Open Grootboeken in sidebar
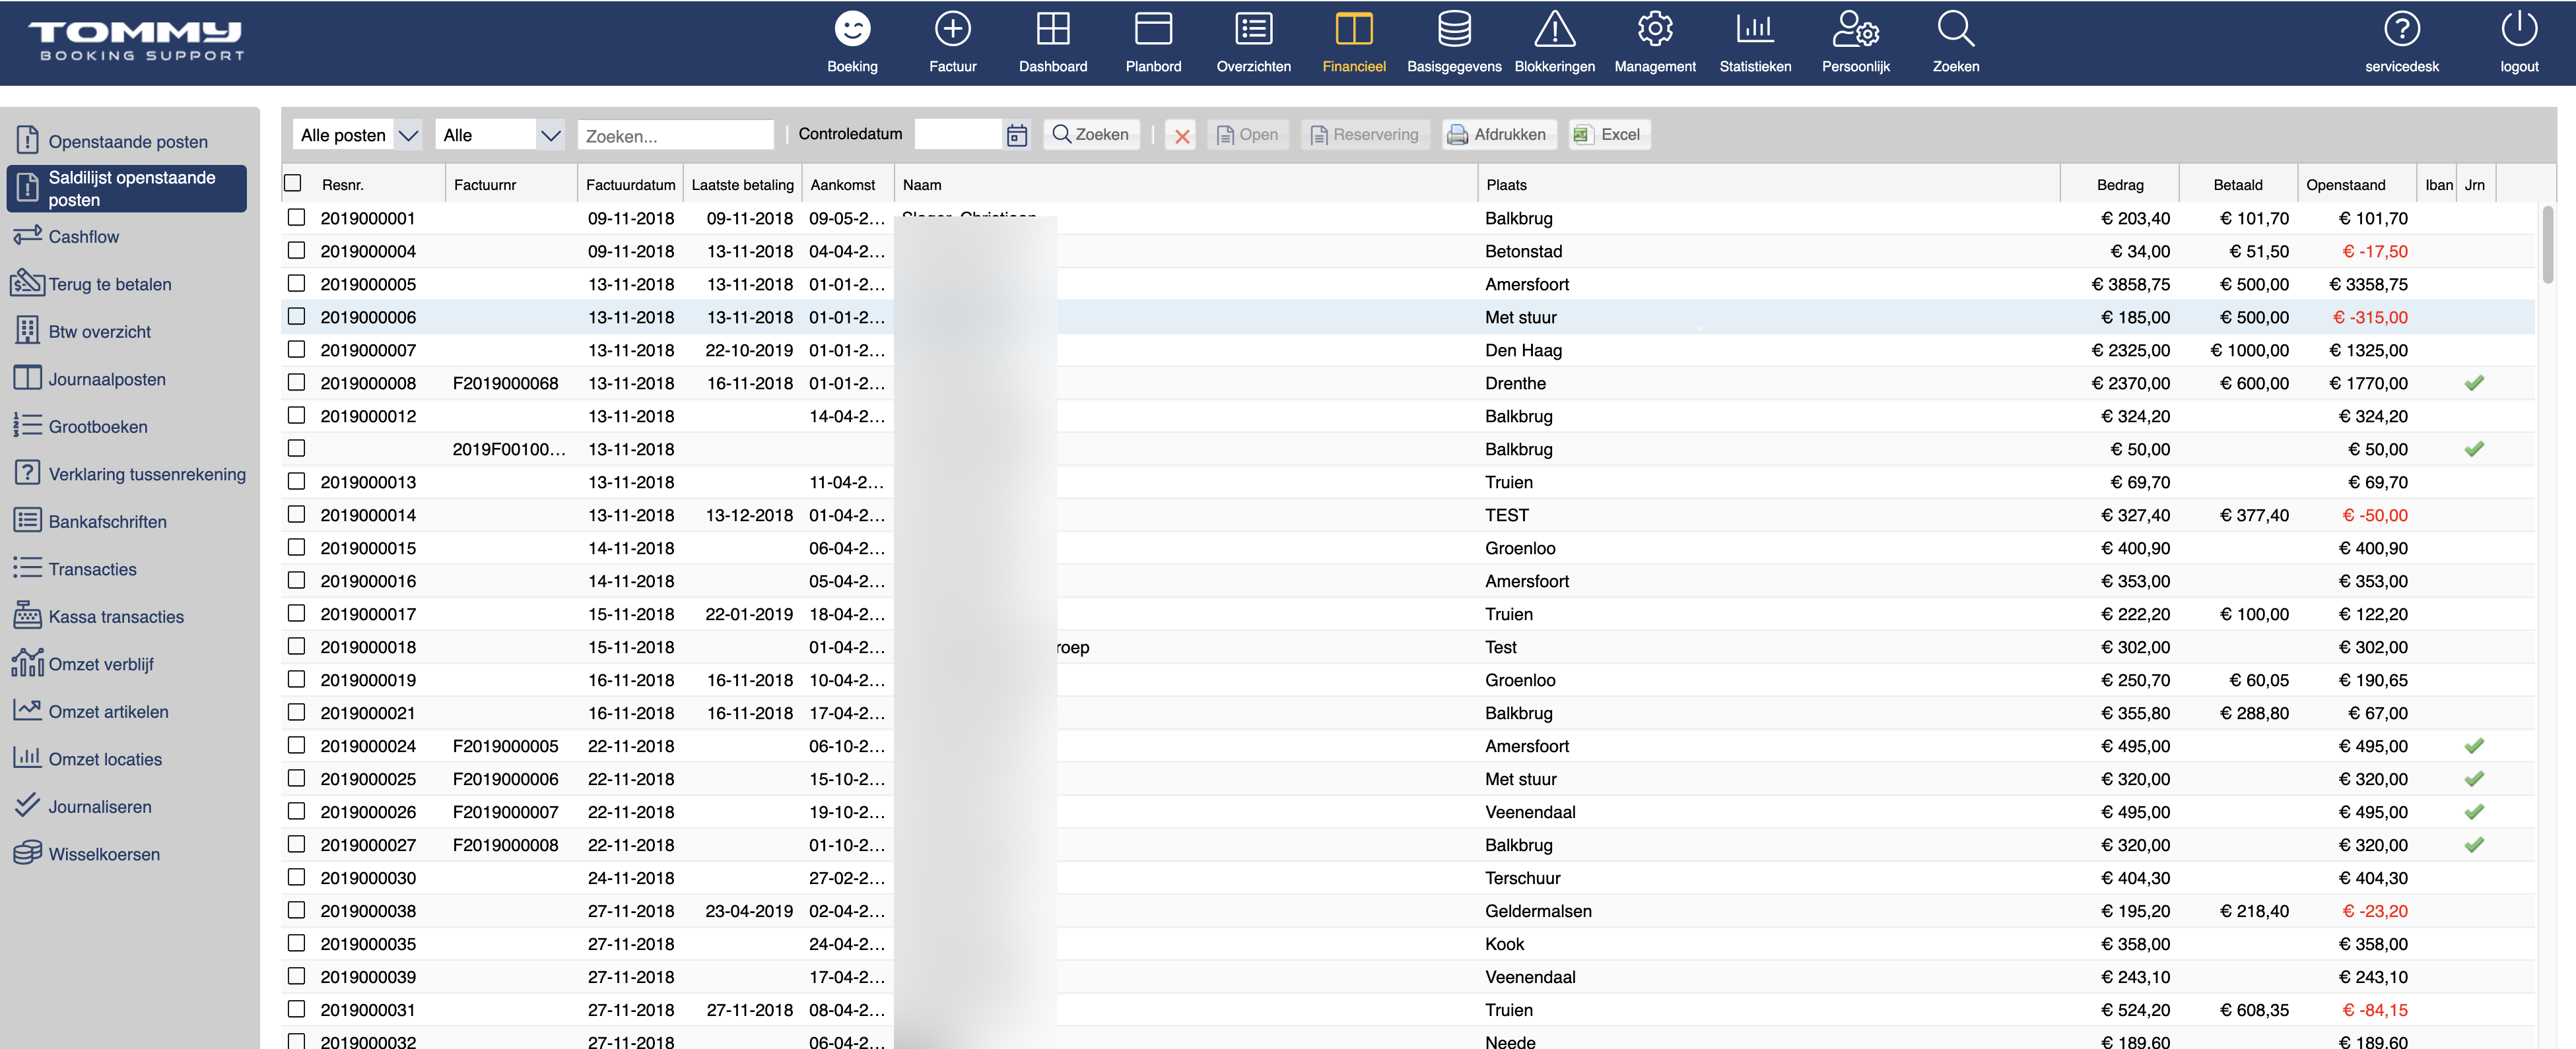2576x1049 pixels. 97,427
